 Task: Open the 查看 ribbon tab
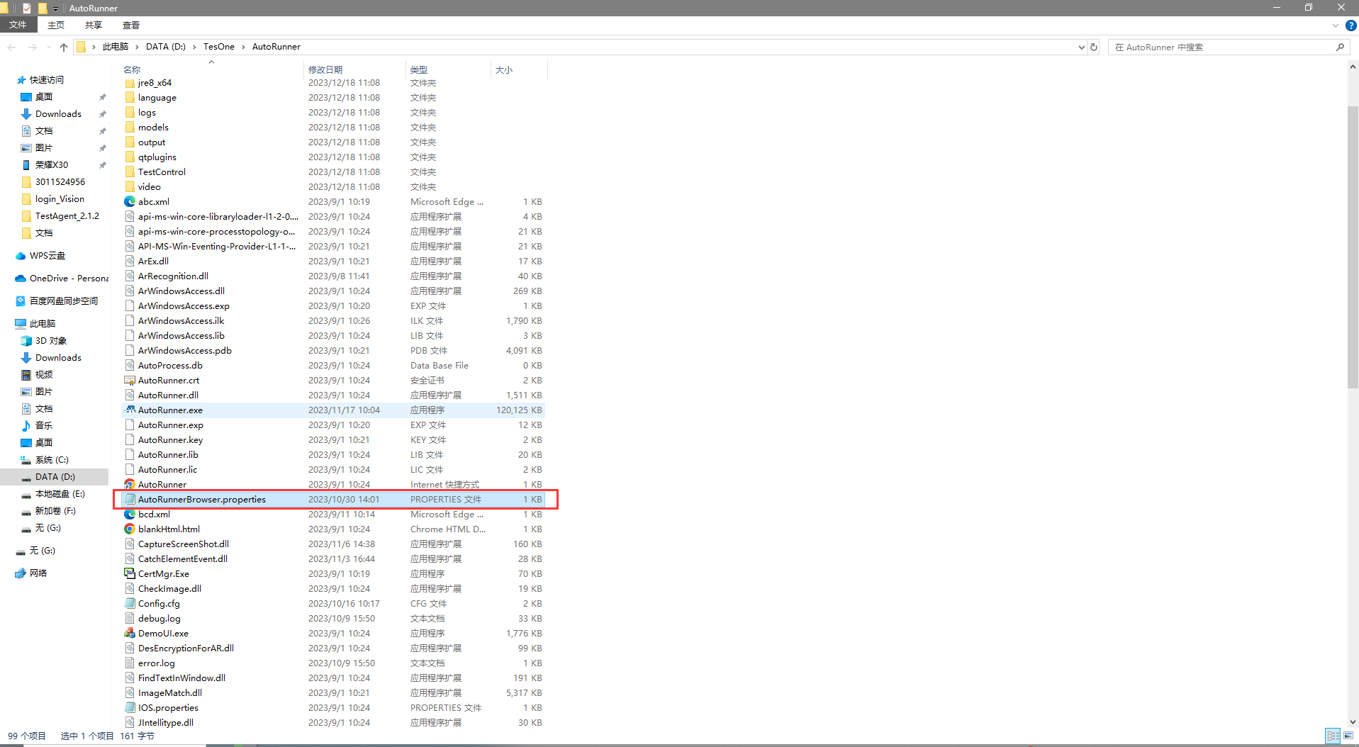(131, 26)
